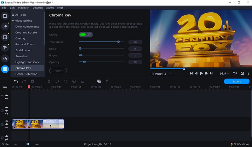
Task: Click the timeline Scale slider handle
Action: click(x=28, y=144)
